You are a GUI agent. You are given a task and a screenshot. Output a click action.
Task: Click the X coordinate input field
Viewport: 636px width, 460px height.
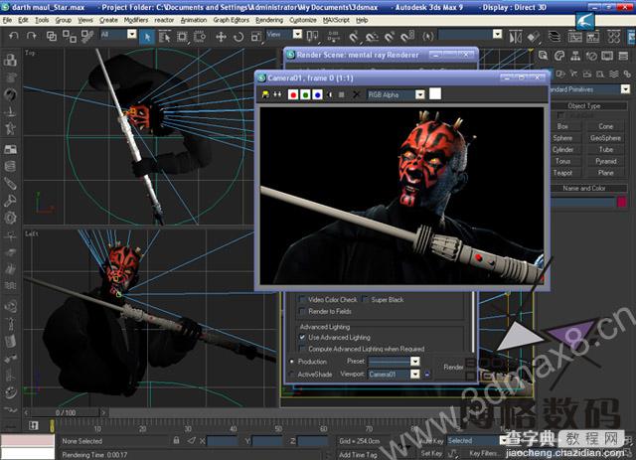click(222, 440)
